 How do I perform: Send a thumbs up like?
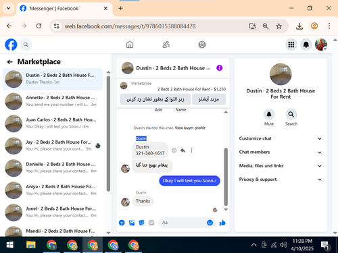[x=222, y=223]
